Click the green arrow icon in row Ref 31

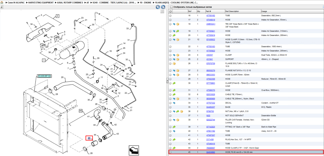tap(174, 90)
